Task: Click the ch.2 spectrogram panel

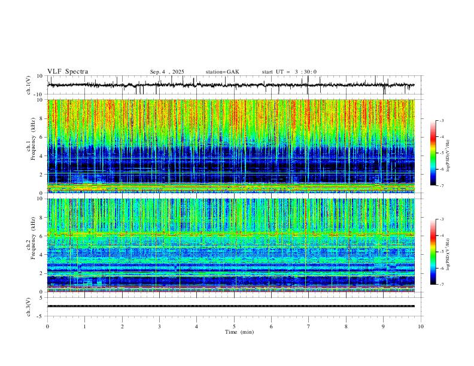Action: [x=235, y=245]
